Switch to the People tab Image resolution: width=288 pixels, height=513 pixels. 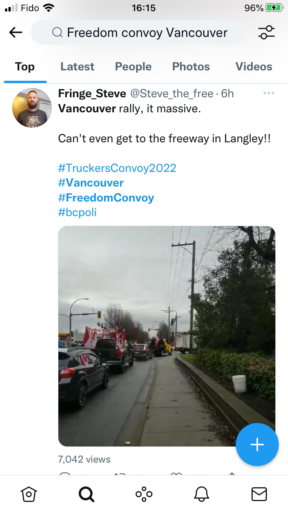point(133,67)
